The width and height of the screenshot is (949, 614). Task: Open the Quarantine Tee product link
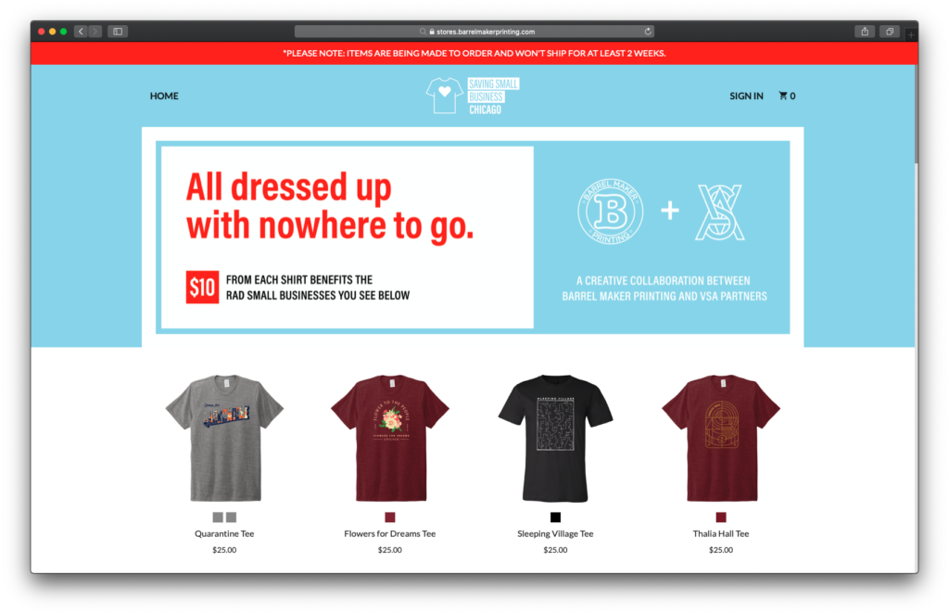click(224, 533)
